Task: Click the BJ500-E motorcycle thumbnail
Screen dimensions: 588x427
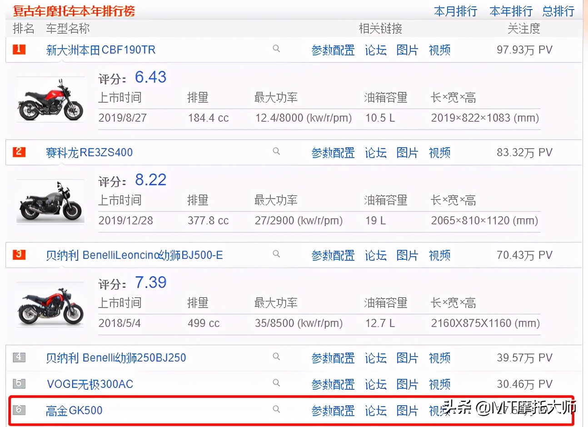Action: 50,304
